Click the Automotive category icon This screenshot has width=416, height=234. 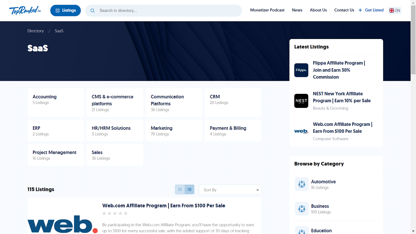coord(302,184)
